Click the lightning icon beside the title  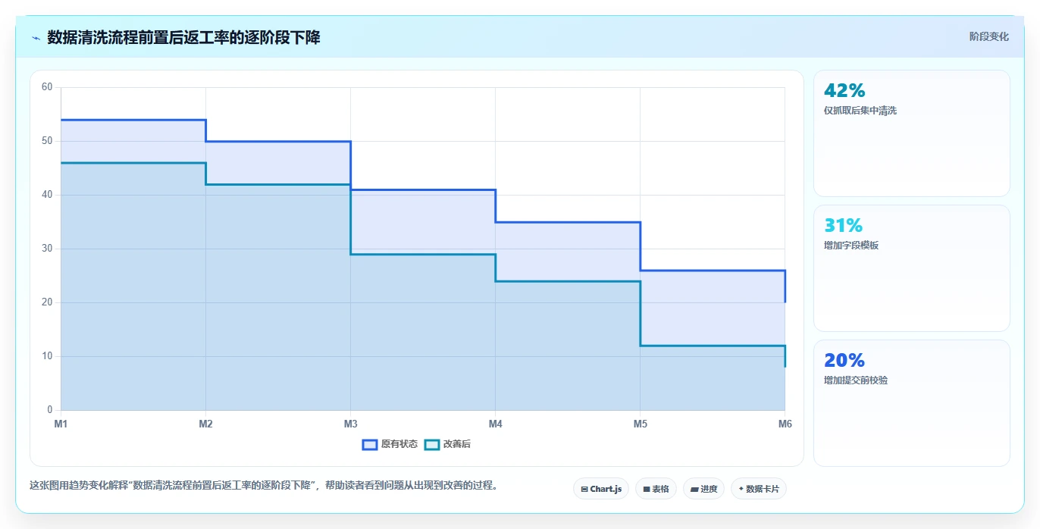click(x=36, y=38)
